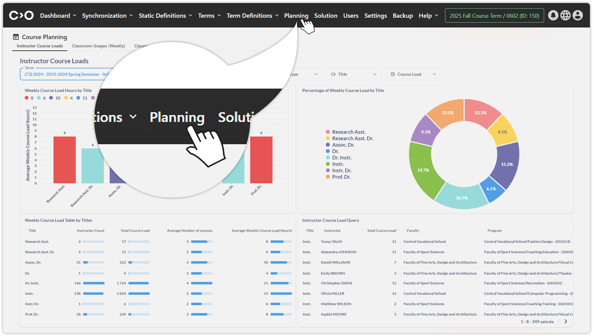Go to next page of instructor table
The image size is (593, 336).
click(x=566, y=321)
